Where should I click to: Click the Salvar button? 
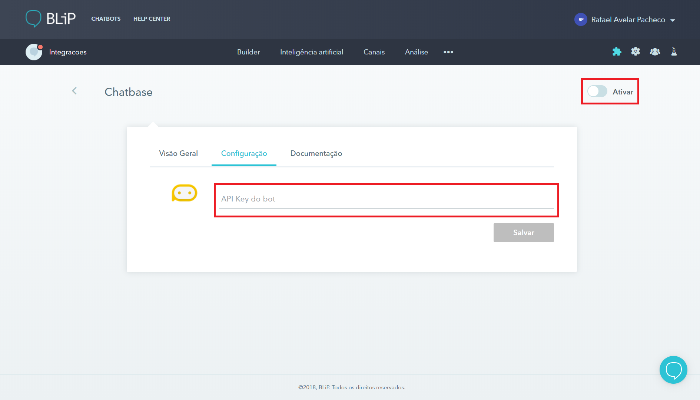tap(524, 233)
